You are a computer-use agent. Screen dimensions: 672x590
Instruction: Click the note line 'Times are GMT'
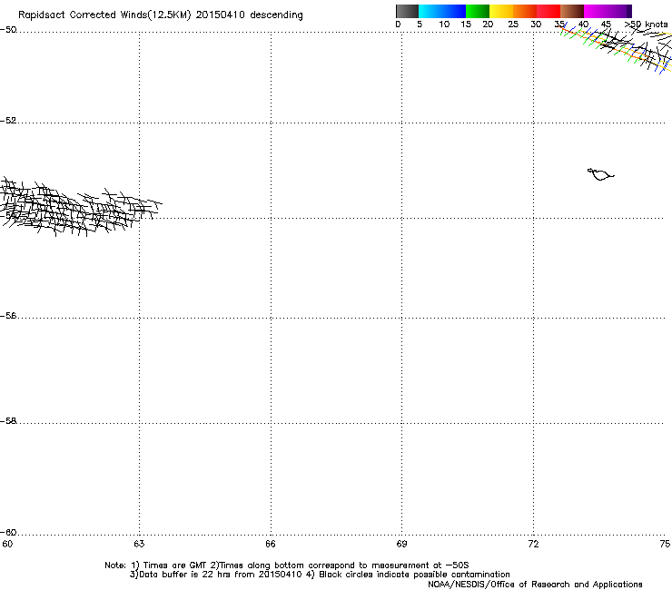175,565
